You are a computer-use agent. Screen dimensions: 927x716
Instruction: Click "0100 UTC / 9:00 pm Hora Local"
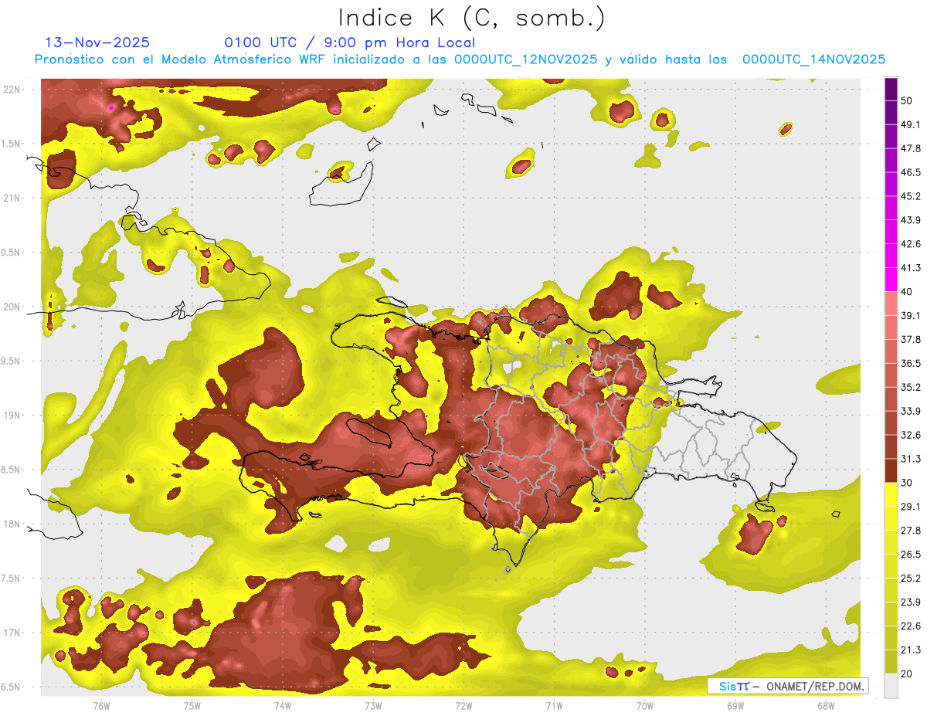point(350,43)
